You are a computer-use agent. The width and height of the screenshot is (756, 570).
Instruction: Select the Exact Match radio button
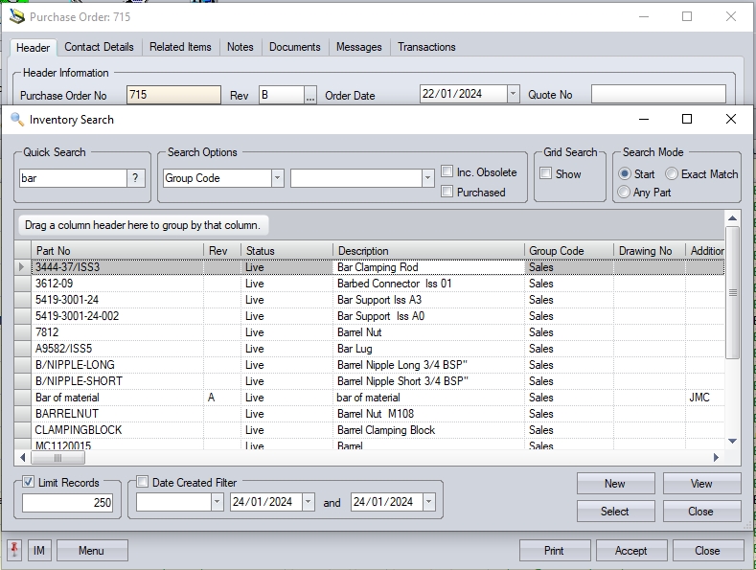(x=672, y=174)
